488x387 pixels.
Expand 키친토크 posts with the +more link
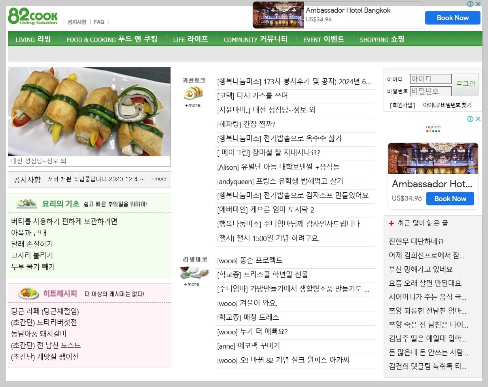click(x=193, y=105)
